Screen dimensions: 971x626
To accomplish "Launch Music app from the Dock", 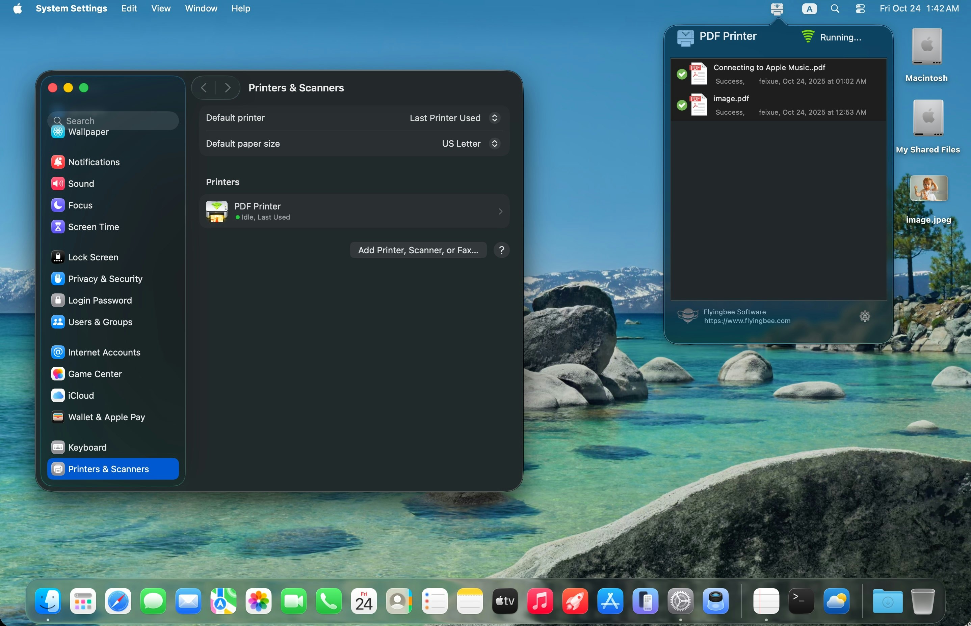I will pos(540,601).
